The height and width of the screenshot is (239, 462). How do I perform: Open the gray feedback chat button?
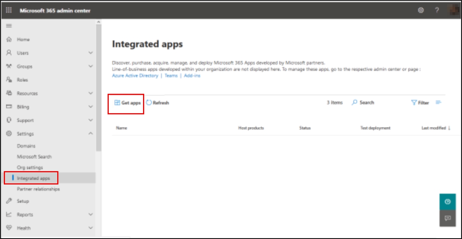448,218
